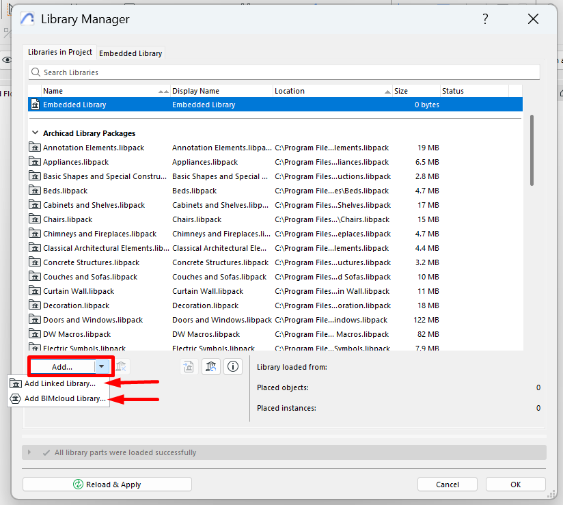Image resolution: width=563 pixels, height=505 pixels.
Task: Click the Export embedded library icon
Action: point(189,366)
